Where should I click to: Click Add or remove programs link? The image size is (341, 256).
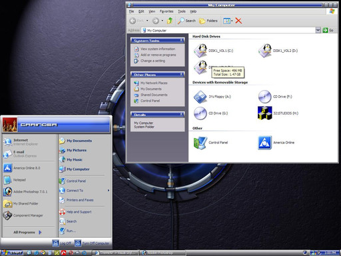(x=158, y=55)
